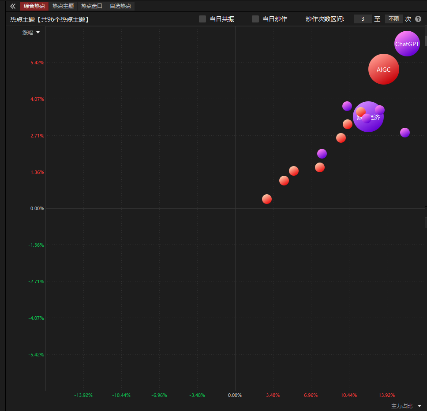The image size is (427, 411).
Task: Click the 6.96% horizontal axis label
Action: [x=311, y=395]
